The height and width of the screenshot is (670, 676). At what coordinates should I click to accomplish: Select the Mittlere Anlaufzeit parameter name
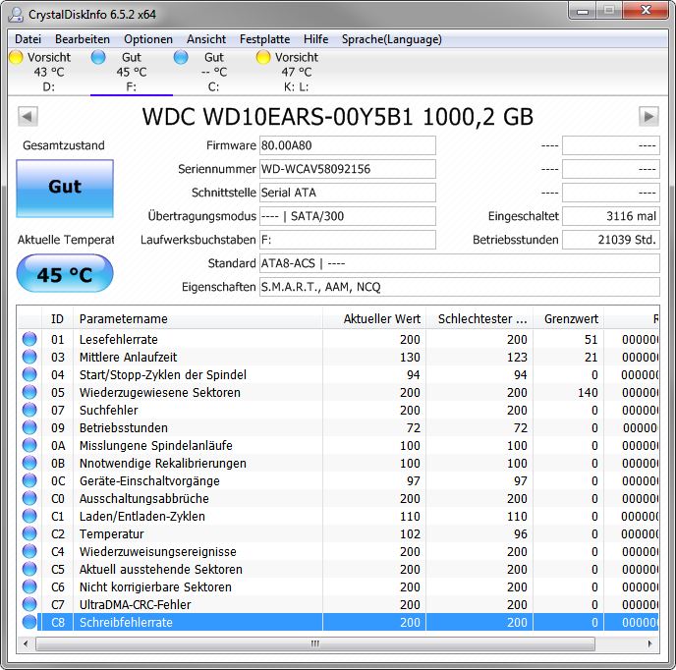tap(128, 358)
